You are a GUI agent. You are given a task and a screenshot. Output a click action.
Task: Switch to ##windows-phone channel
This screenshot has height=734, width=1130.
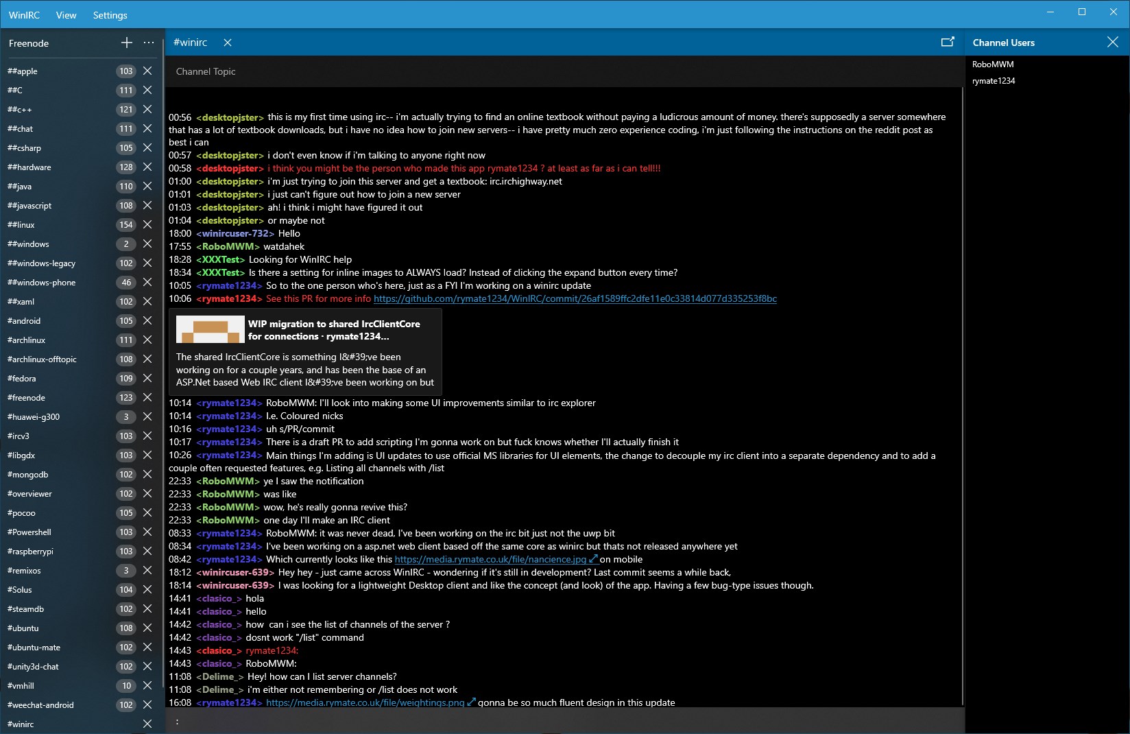(x=41, y=283)
